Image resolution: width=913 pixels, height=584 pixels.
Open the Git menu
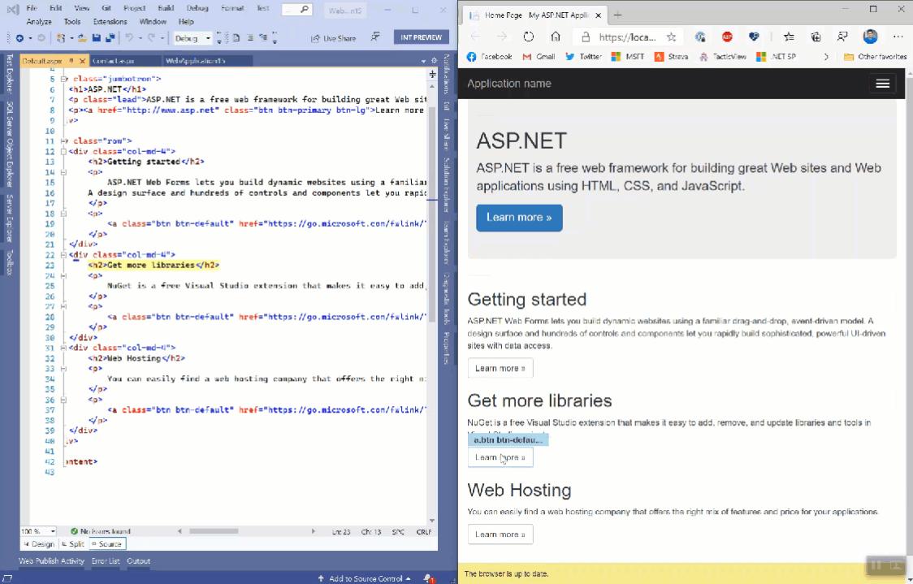[x=106, y=8]
